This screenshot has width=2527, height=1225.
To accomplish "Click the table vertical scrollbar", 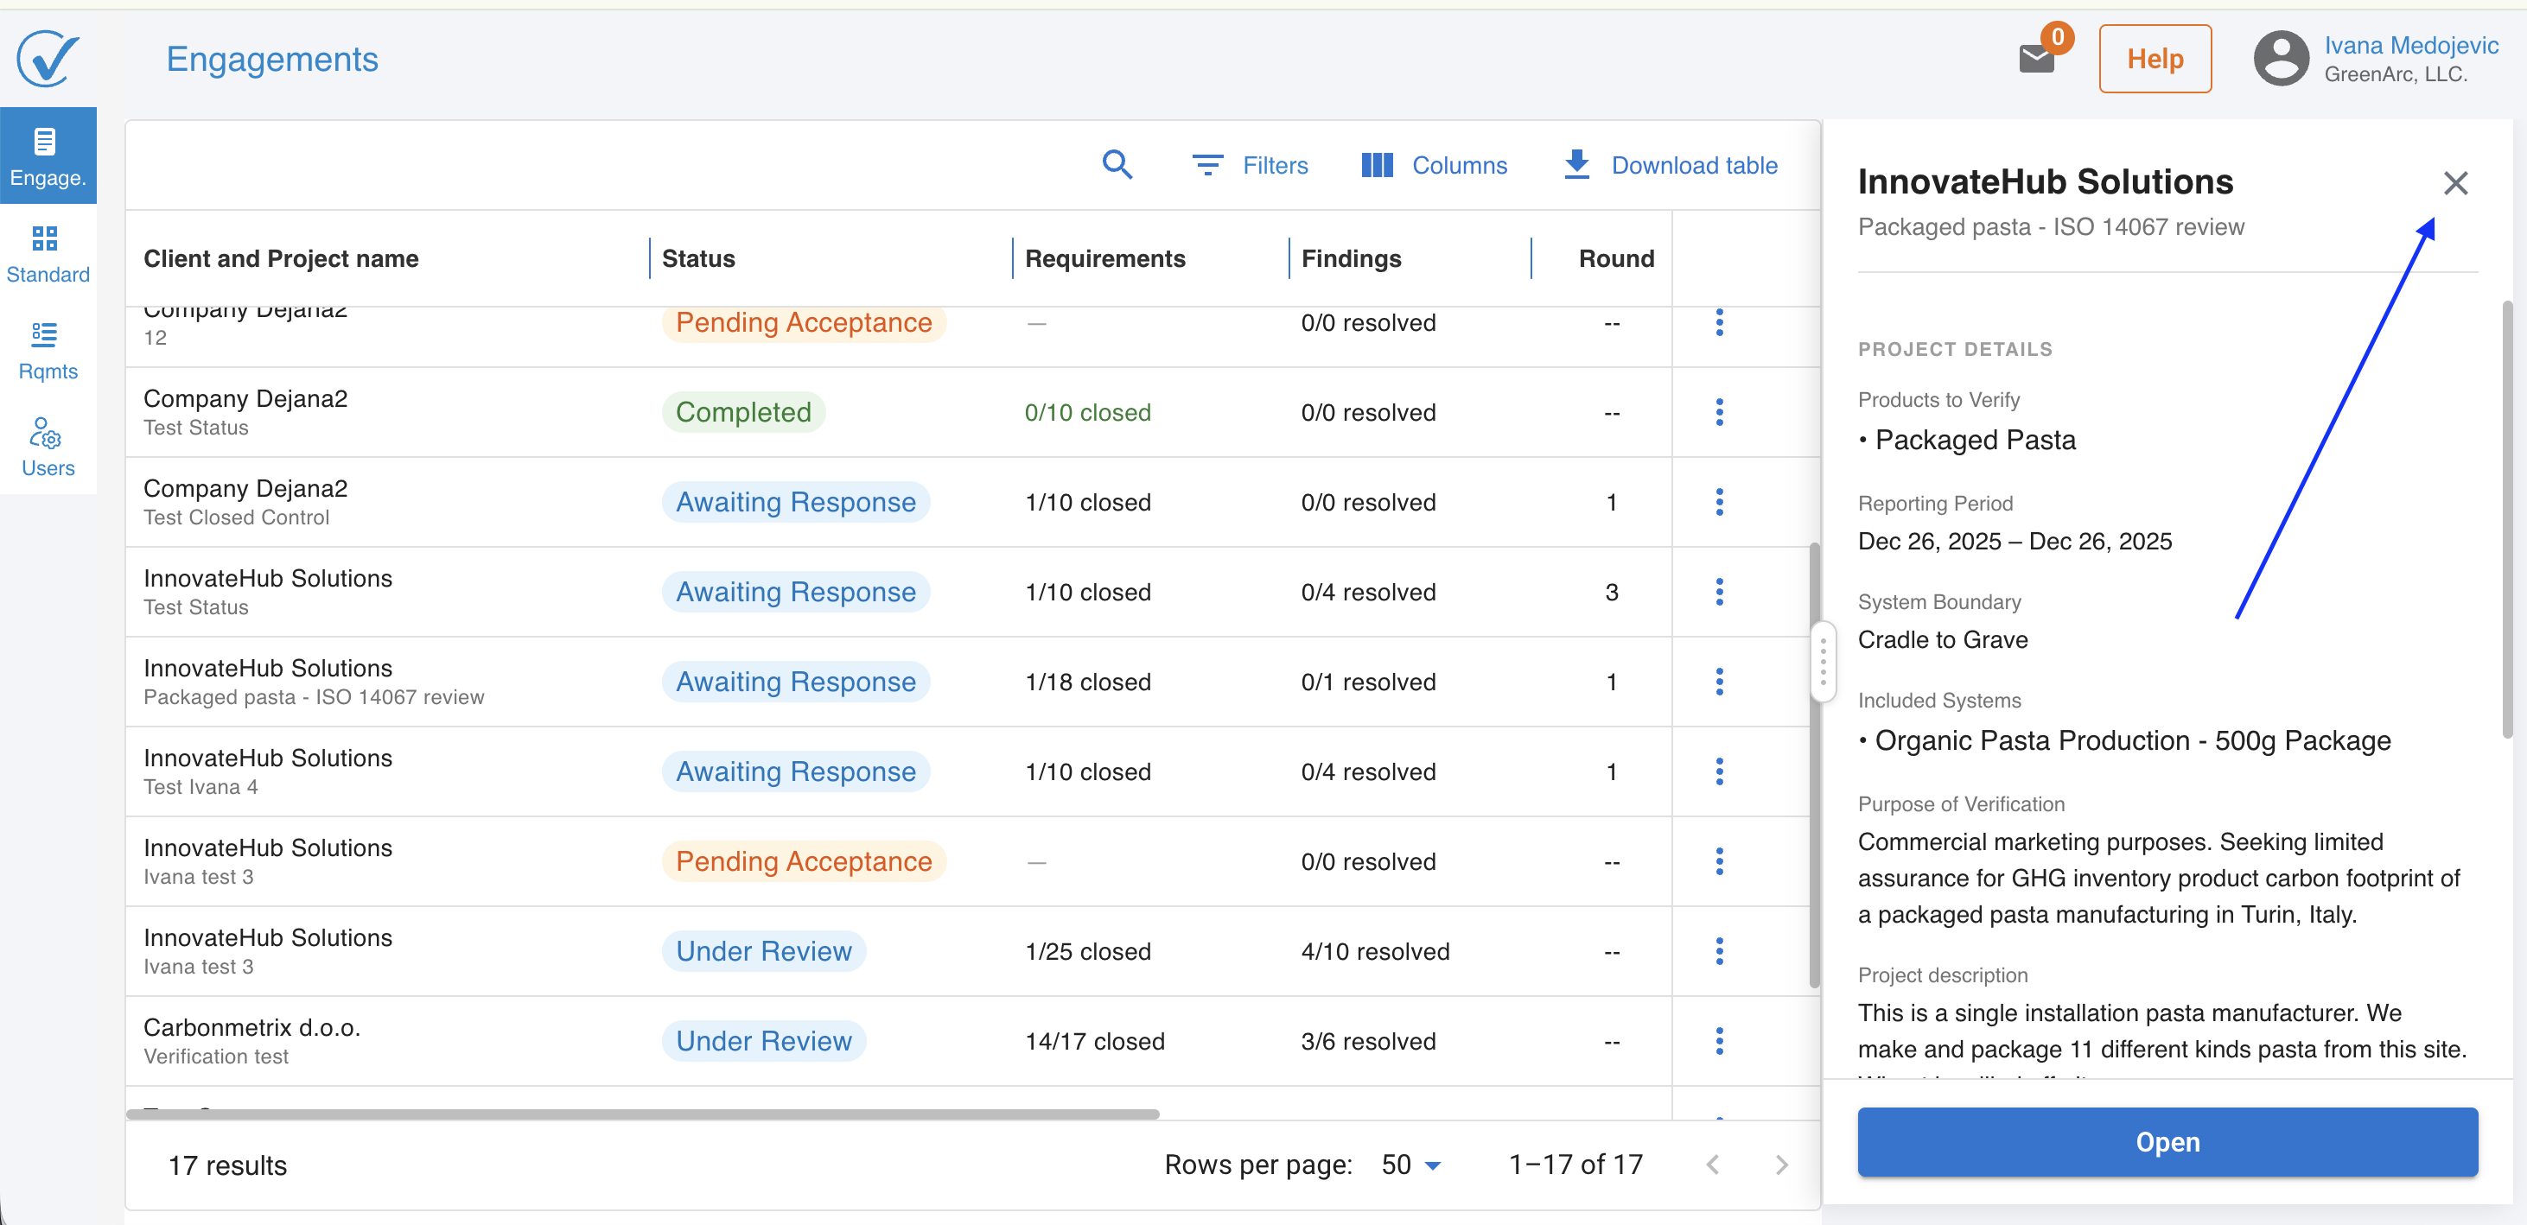I will pos(1815,765).
